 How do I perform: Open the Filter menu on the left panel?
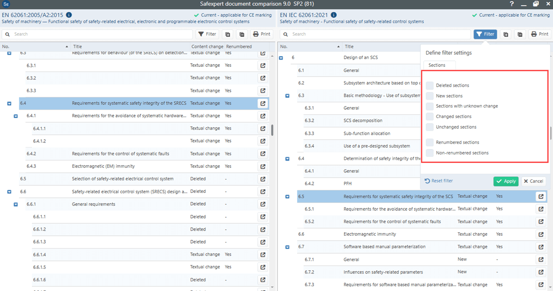[207, 34]
